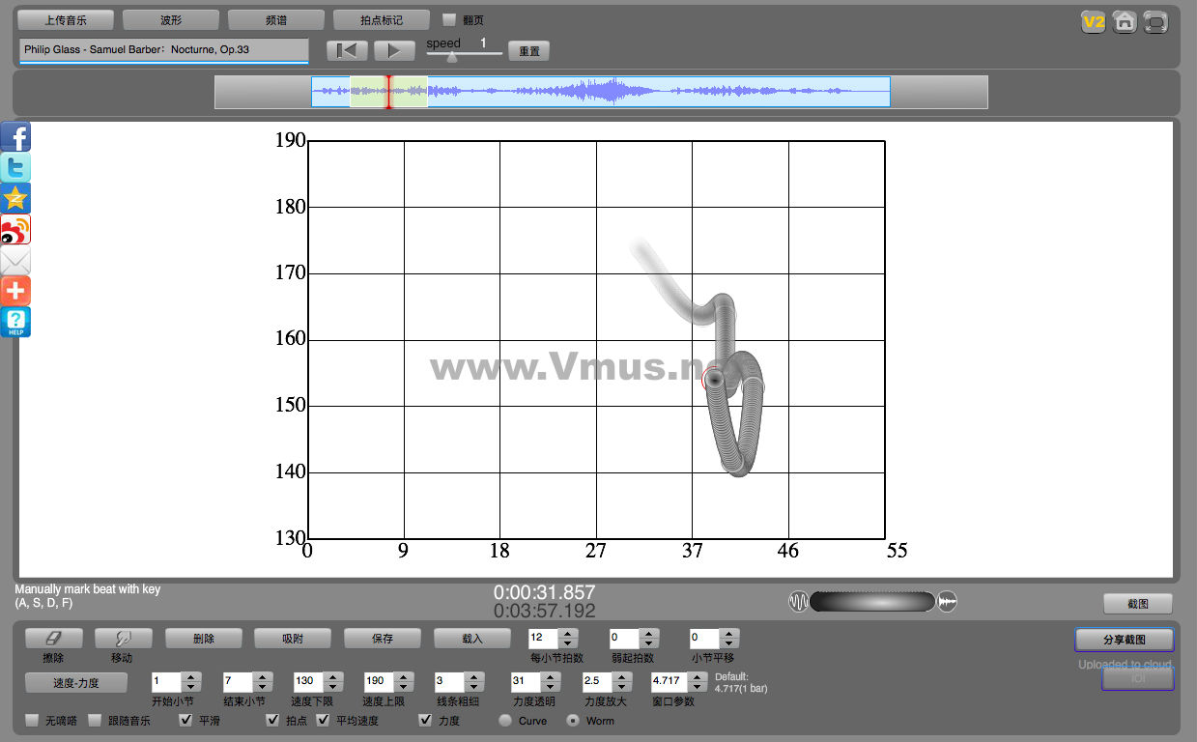This screenshot has width=1197, height=742.
Task: Switch to the 波形 waveform view
Action: pyautogui.click(x=170, y=19)
